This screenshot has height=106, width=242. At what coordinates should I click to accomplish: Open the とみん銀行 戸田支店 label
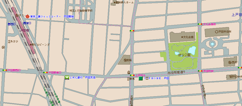tap(82, 77)
